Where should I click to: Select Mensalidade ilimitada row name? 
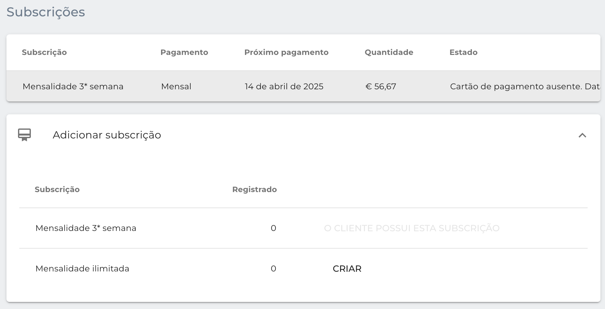pos(82,269)
